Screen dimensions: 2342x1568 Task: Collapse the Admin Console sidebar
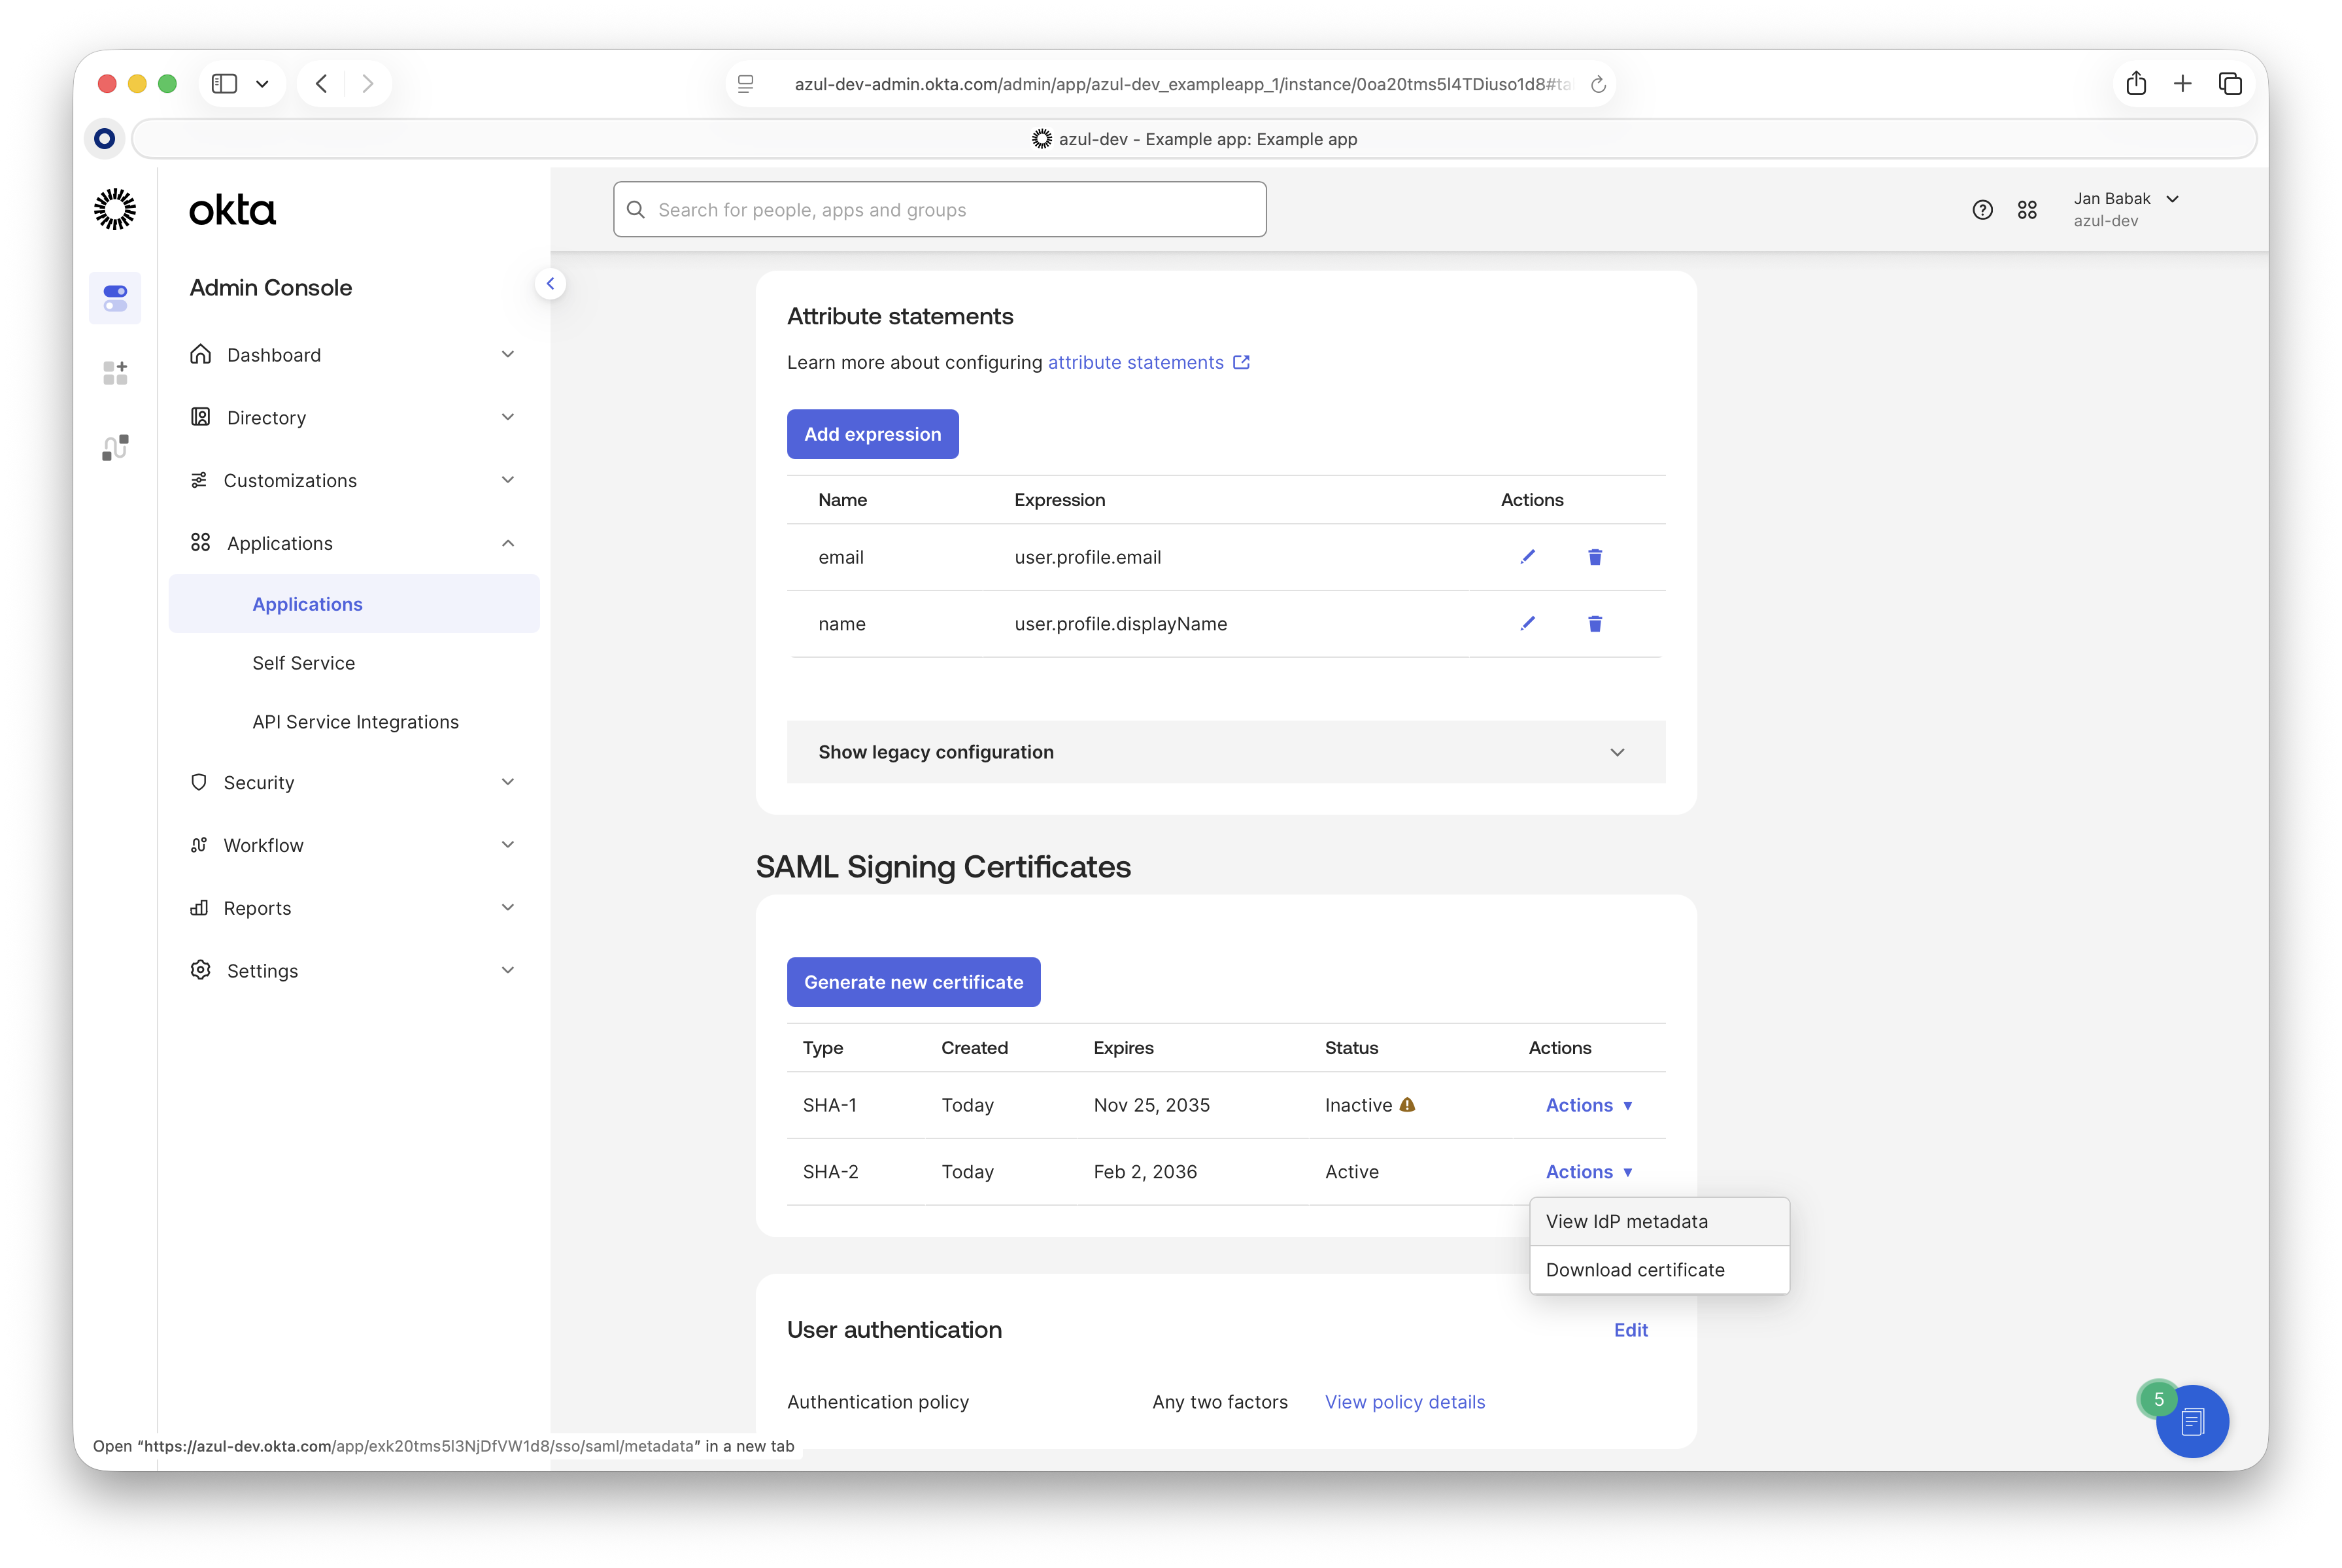pyautogui.click(x=550, y=284)
